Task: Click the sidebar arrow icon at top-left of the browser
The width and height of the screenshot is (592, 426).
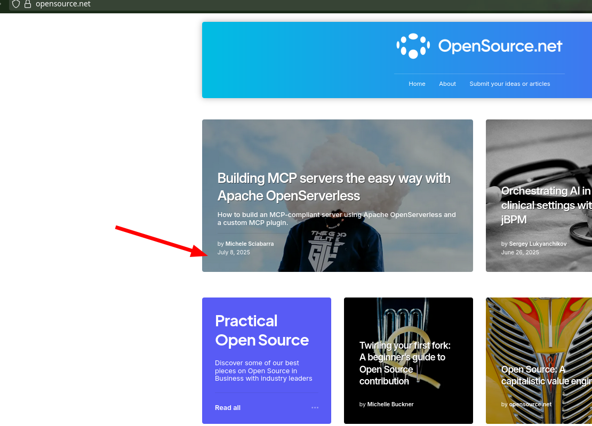Action: tap(2, 4)
